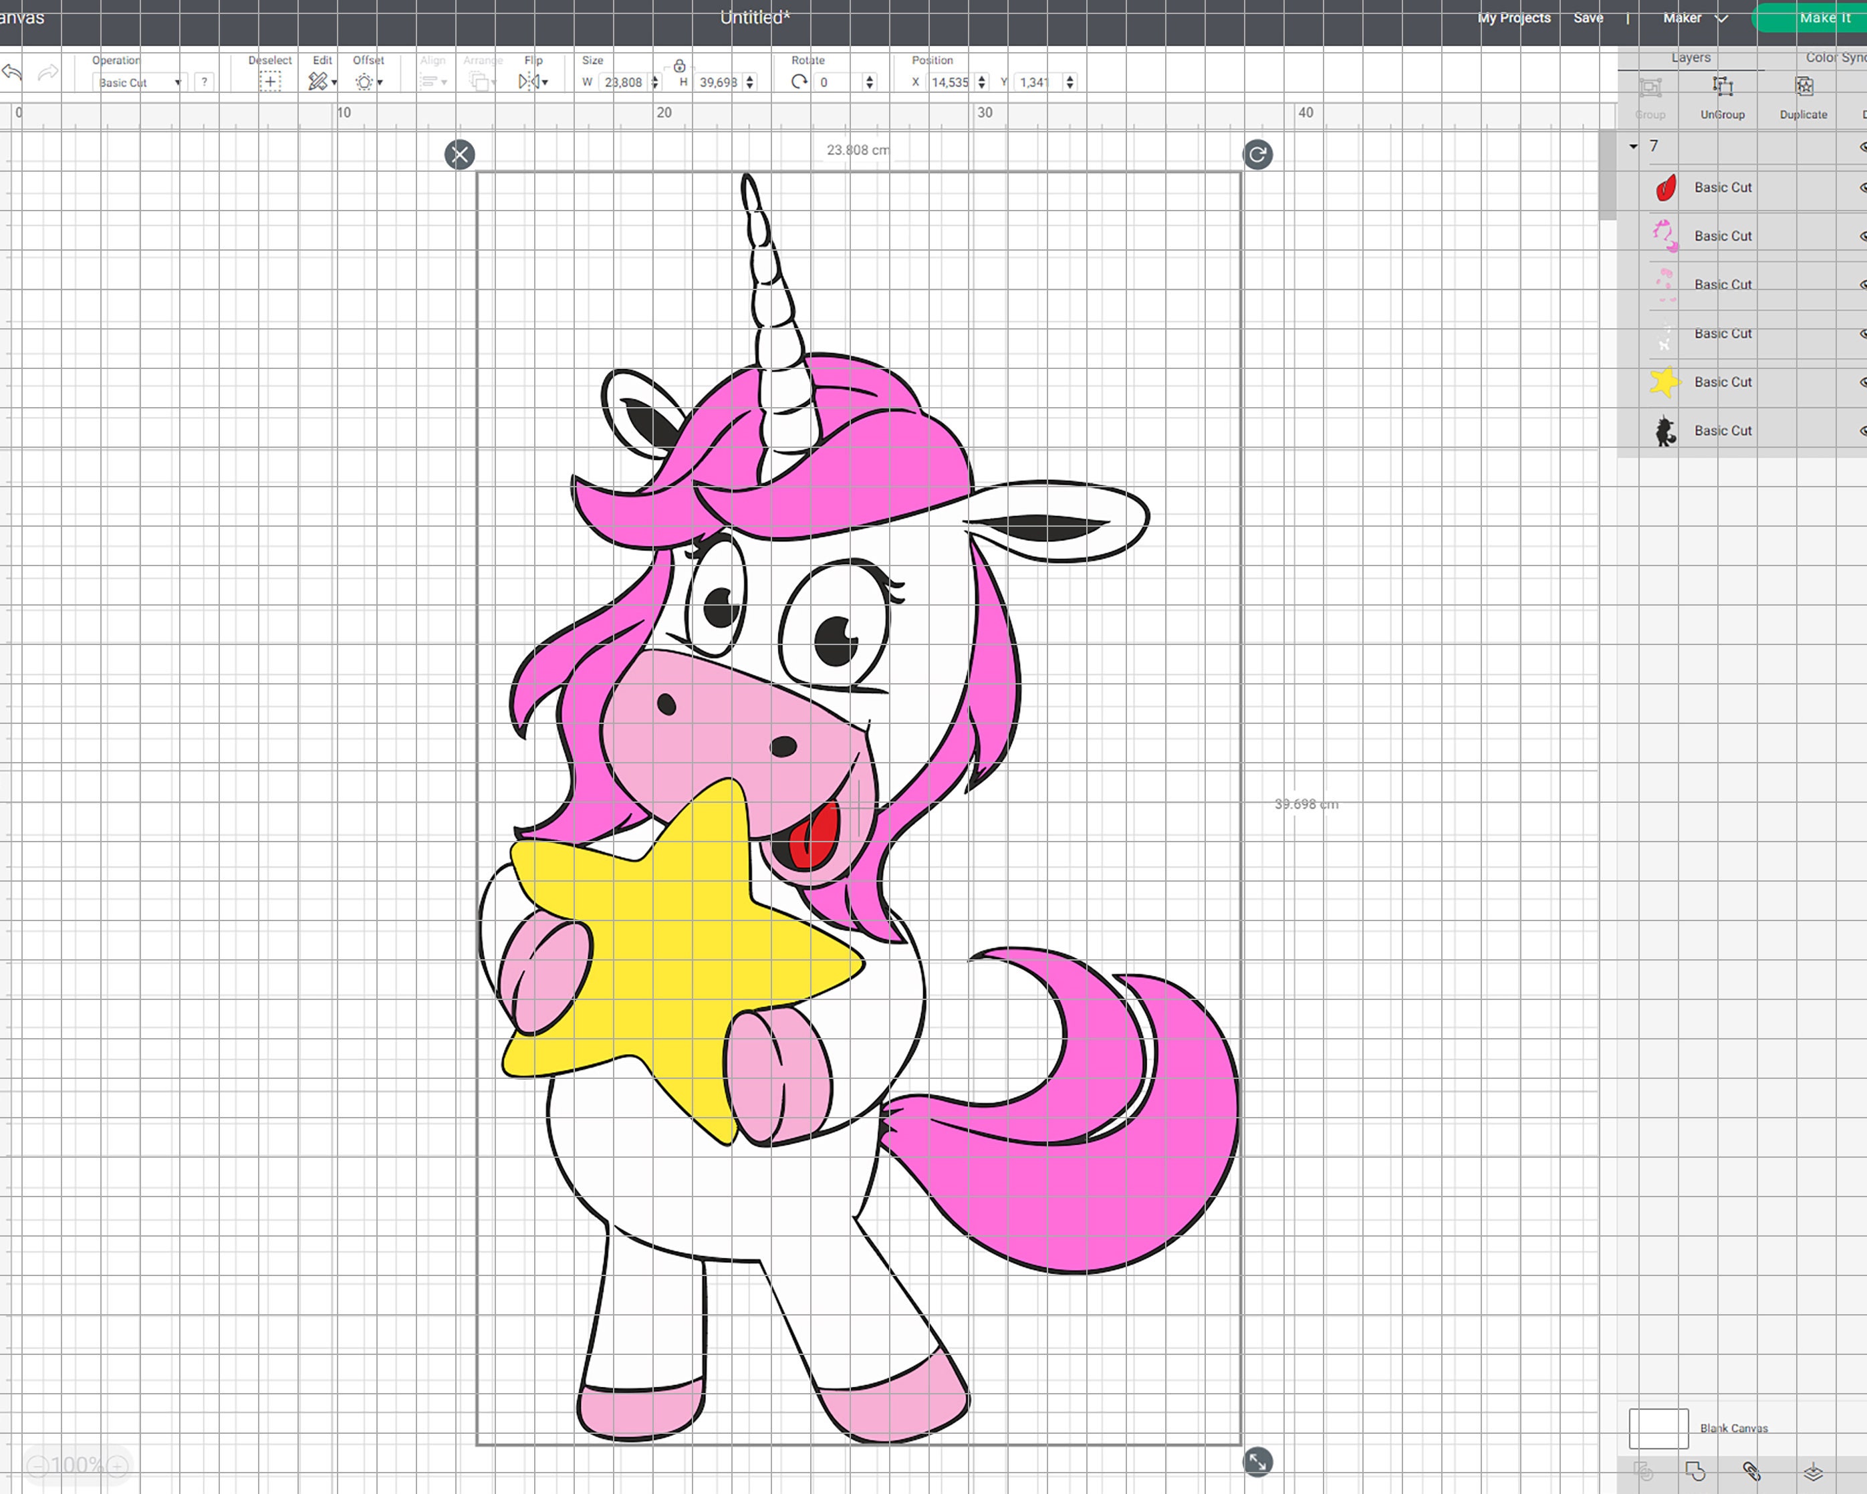Increase rotation using the Rotate stepper arrows
Viewport: 1867px width, 1494px height.
(x=868, y=77)
